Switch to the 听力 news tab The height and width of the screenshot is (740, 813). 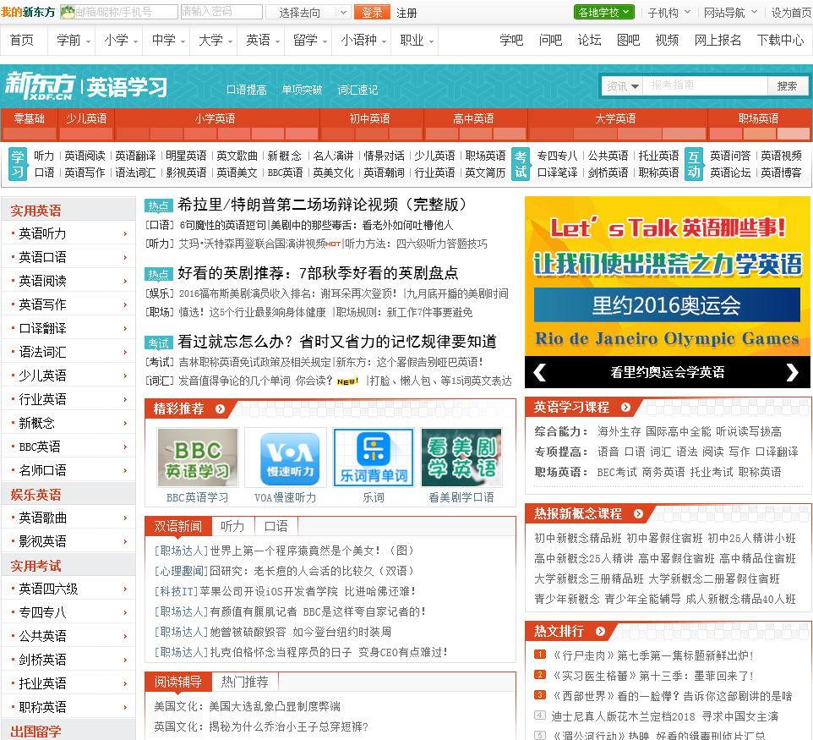[x=232, y=526]
